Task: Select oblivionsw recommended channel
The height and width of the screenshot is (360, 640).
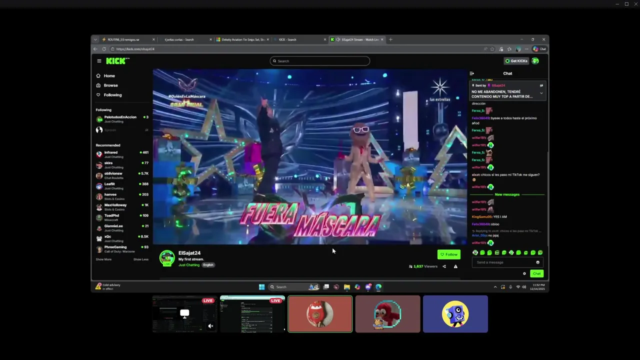Action: [122, 175]
